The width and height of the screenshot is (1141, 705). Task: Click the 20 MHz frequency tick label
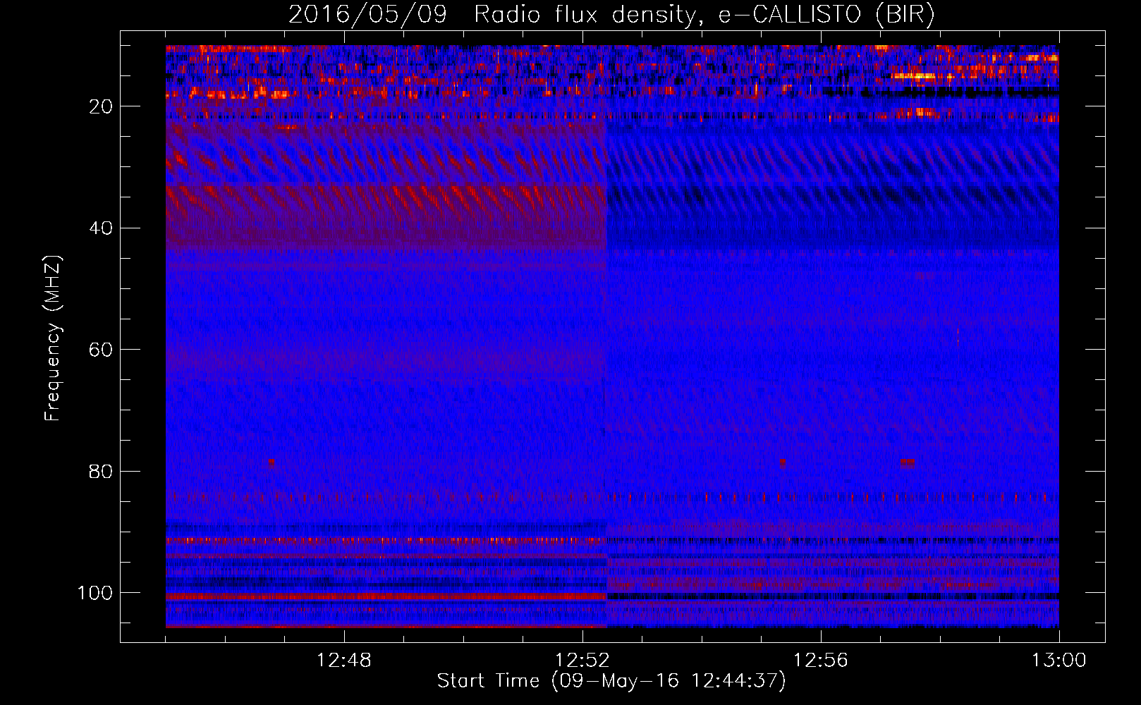pyautogui.click(x=101, y=106)
